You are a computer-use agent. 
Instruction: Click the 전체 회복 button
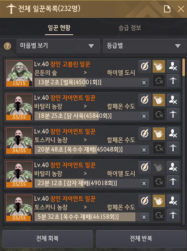point(47,239)
